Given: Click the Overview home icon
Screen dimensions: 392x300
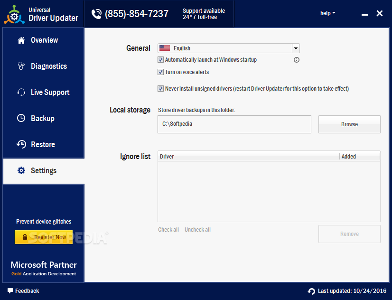Looking at the screenshot, I should click(x=21, y=40).
